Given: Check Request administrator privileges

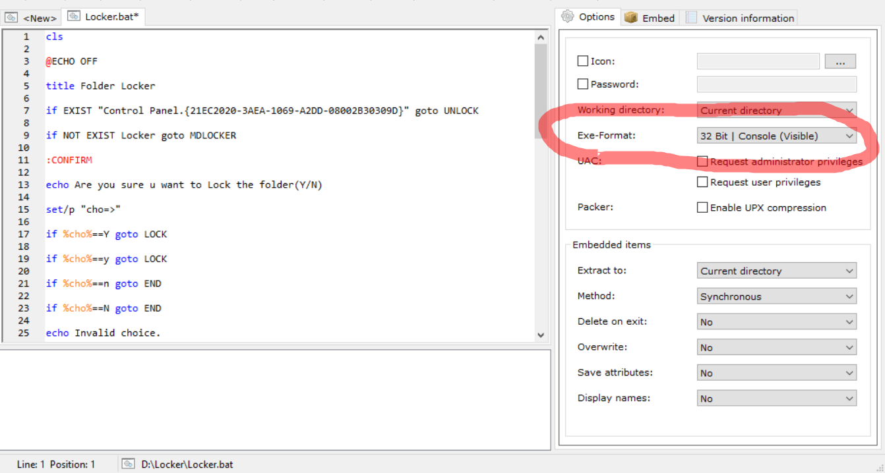Looking at the screenshot, I should tap(702, 161).
